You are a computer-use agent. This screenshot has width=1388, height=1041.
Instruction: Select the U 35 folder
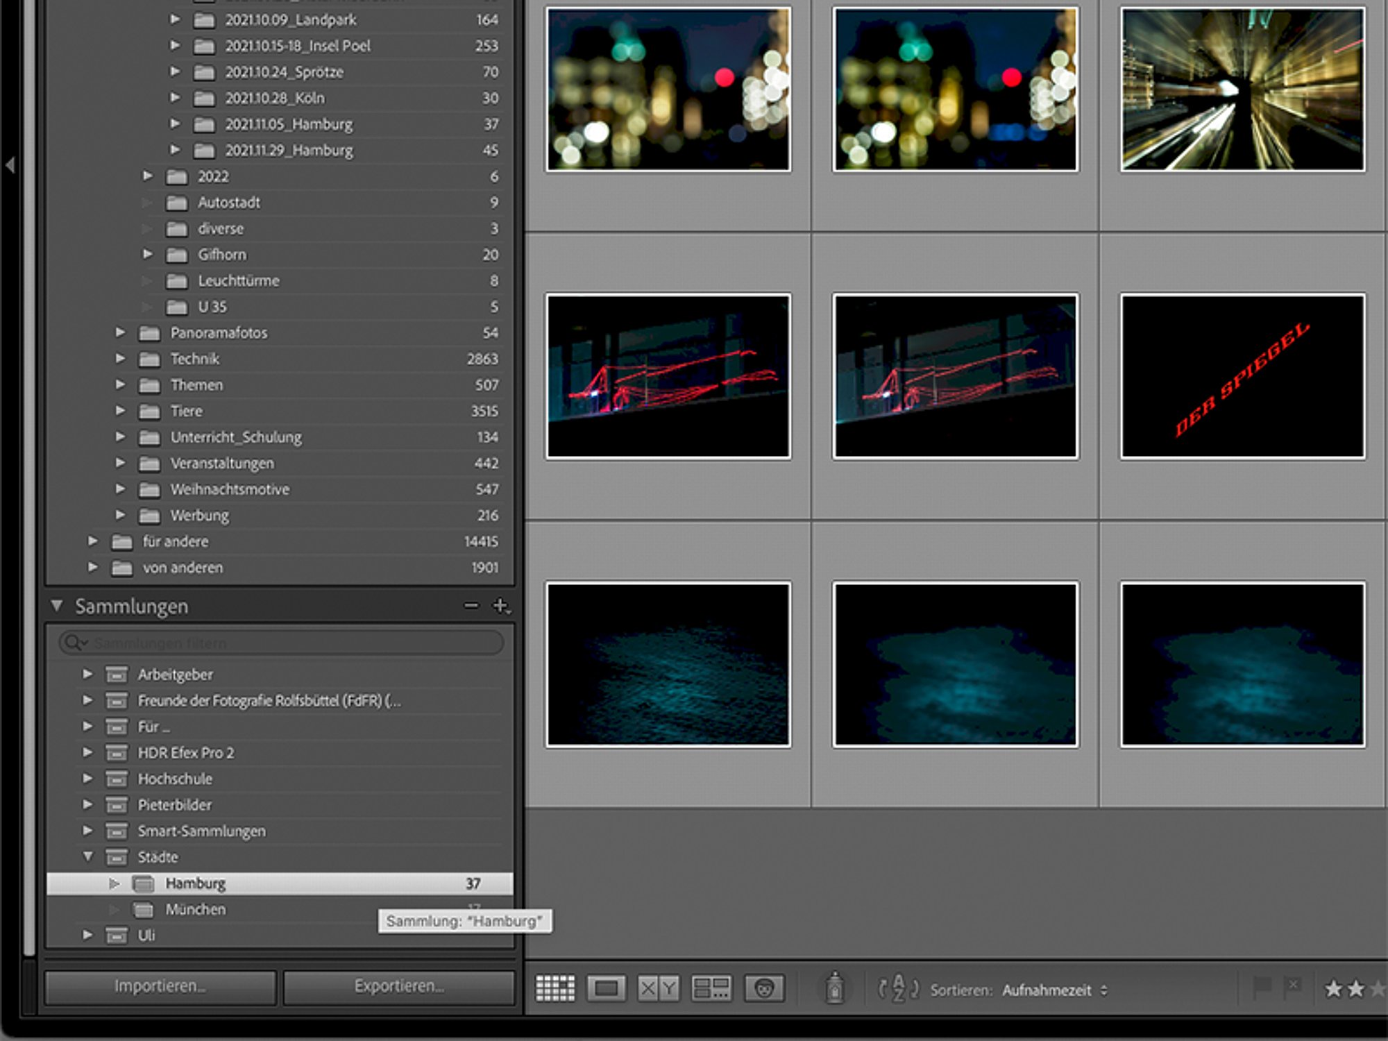click(212, 307)
